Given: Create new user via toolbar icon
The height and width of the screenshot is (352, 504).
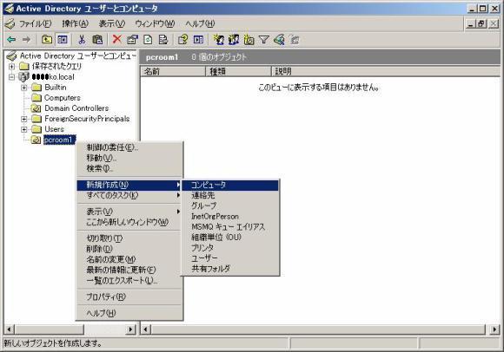Looking at the screenshot, I should tap(219, 40).
